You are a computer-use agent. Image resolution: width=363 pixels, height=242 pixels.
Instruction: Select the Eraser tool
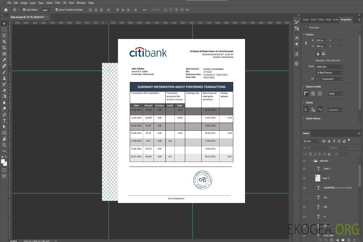[x=4, y=90]
